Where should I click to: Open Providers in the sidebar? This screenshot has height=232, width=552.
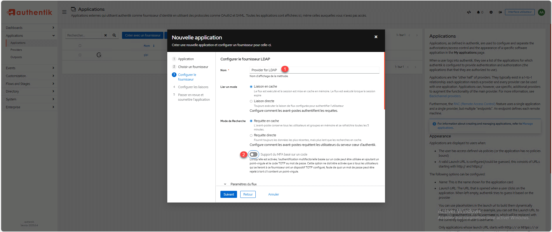(16, 50)
